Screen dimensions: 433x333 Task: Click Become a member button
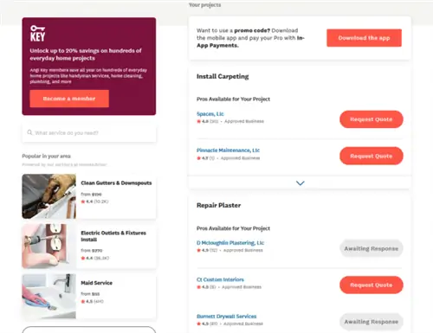click(69, 99)
